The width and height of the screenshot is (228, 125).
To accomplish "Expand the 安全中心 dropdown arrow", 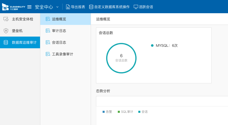I will 57,7.
